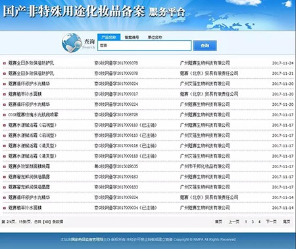Open the 广州市千邦化妆品有限公司 result row

point(148,166)
